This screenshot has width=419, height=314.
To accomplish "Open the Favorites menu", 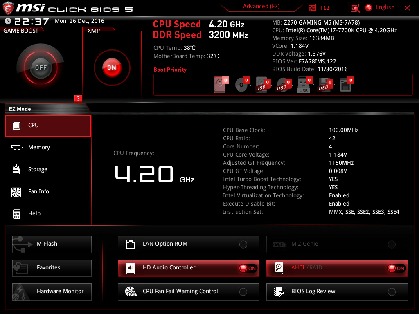I will click(52, 268).
